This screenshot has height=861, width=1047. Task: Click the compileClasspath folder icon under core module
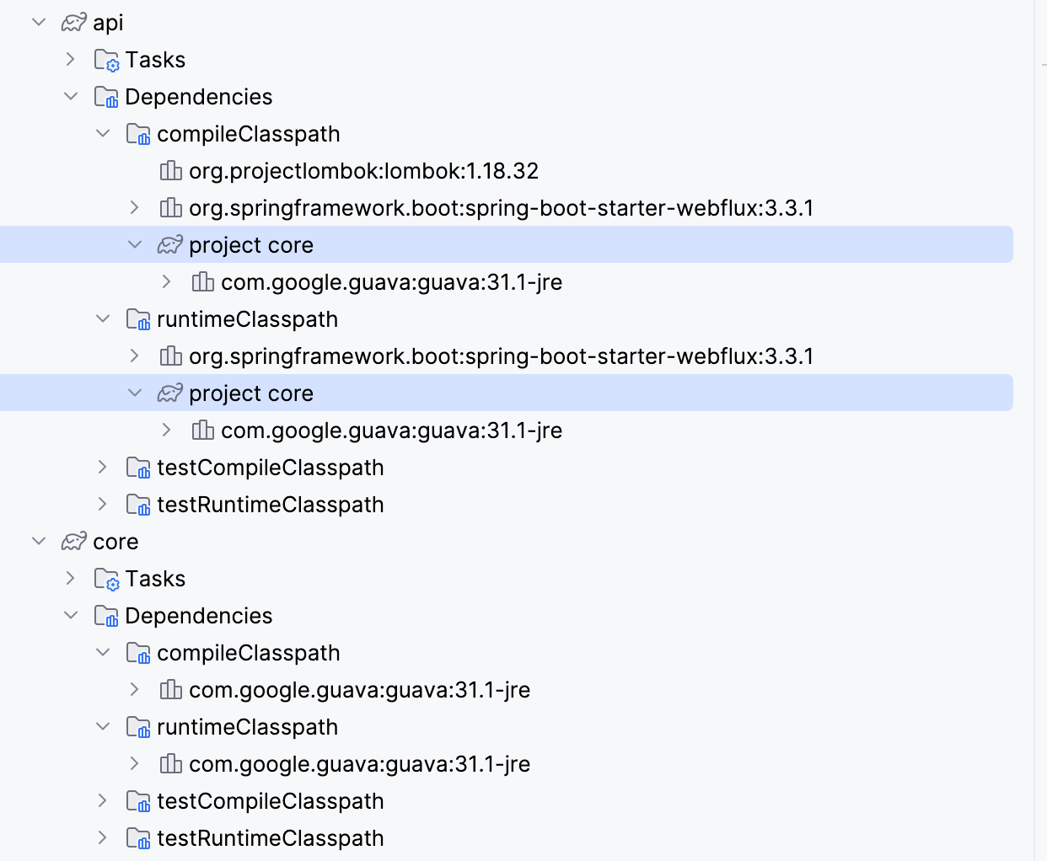[139, 653]
